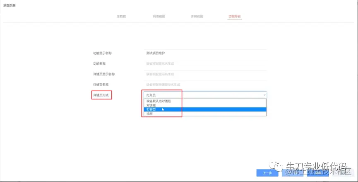358x182 pixels.
Task: Pick the 对话框 option in the list
Action: point(205,105)
